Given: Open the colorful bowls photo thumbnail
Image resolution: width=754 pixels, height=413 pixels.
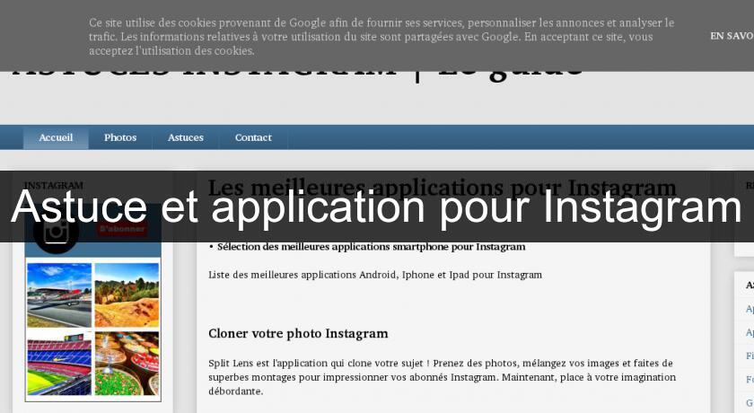Looking at the screenshot, I should [x=127, y=363].
